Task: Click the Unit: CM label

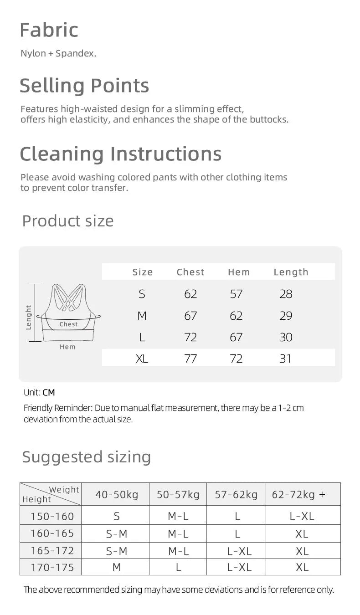Action: (39, 392)
